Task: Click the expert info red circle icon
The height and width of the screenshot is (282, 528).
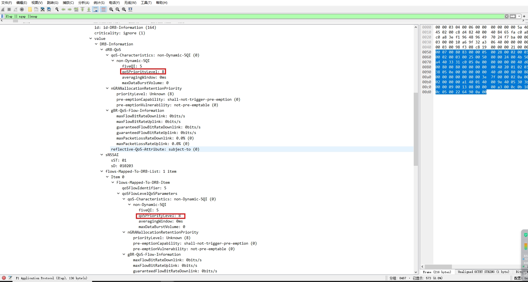Action: pyautogui.click(x=4, y=278)
